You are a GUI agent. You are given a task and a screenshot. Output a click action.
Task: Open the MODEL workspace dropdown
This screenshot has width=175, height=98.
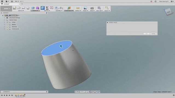point(6,8)
